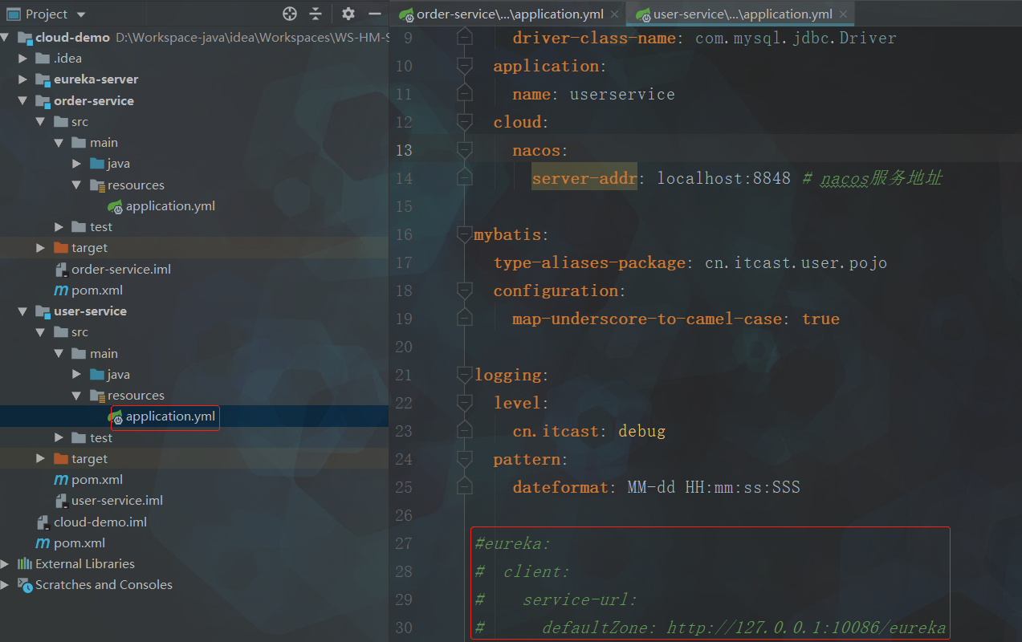
Task: Fold the cloud block at line 12
Action: point(464,122)
